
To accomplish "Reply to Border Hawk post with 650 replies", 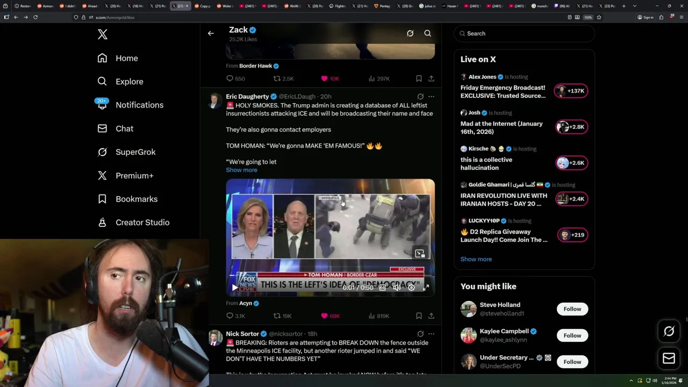I will (235, 78).
